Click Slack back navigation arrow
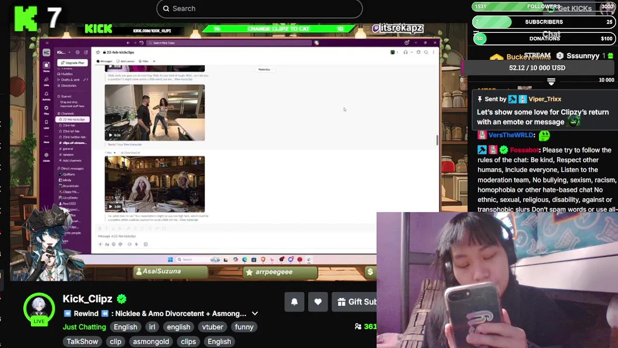 [128, 43]
